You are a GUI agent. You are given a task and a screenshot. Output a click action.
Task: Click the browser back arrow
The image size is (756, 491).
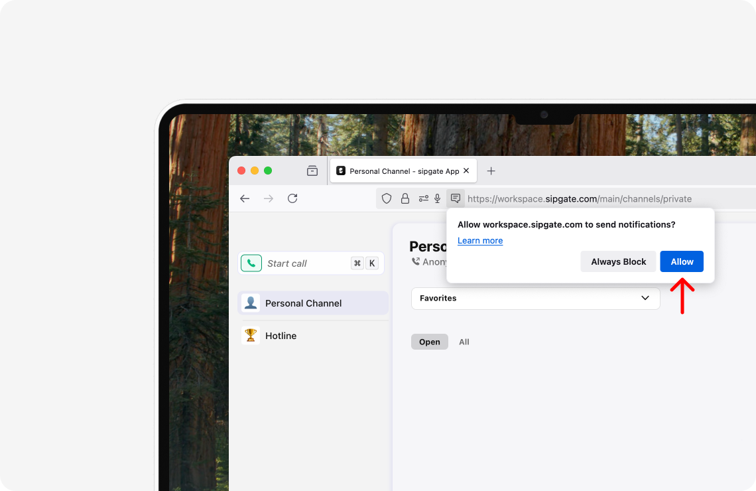coord(245,198)
